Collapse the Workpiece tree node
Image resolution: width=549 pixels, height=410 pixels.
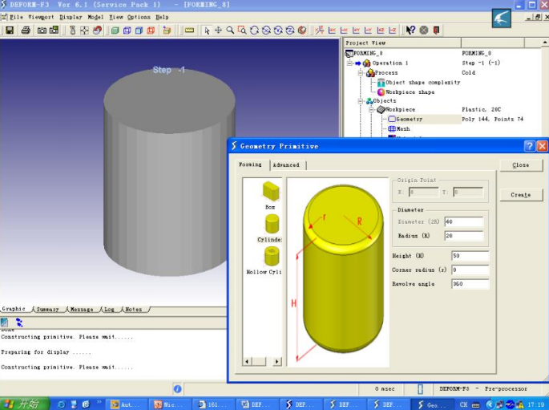point(372,110)
